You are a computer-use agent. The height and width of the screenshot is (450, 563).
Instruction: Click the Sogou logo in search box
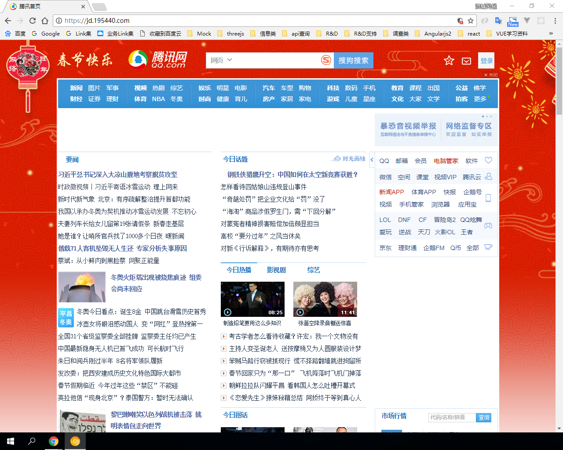tap(326, 60)
